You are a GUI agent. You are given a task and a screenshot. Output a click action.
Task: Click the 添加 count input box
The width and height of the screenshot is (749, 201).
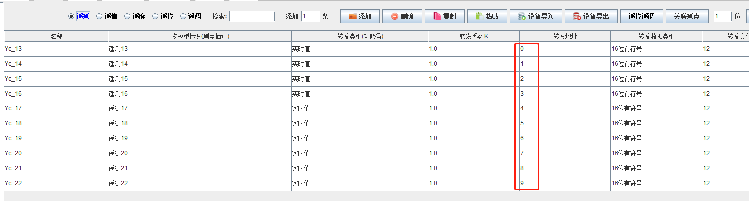click(310, 16)
